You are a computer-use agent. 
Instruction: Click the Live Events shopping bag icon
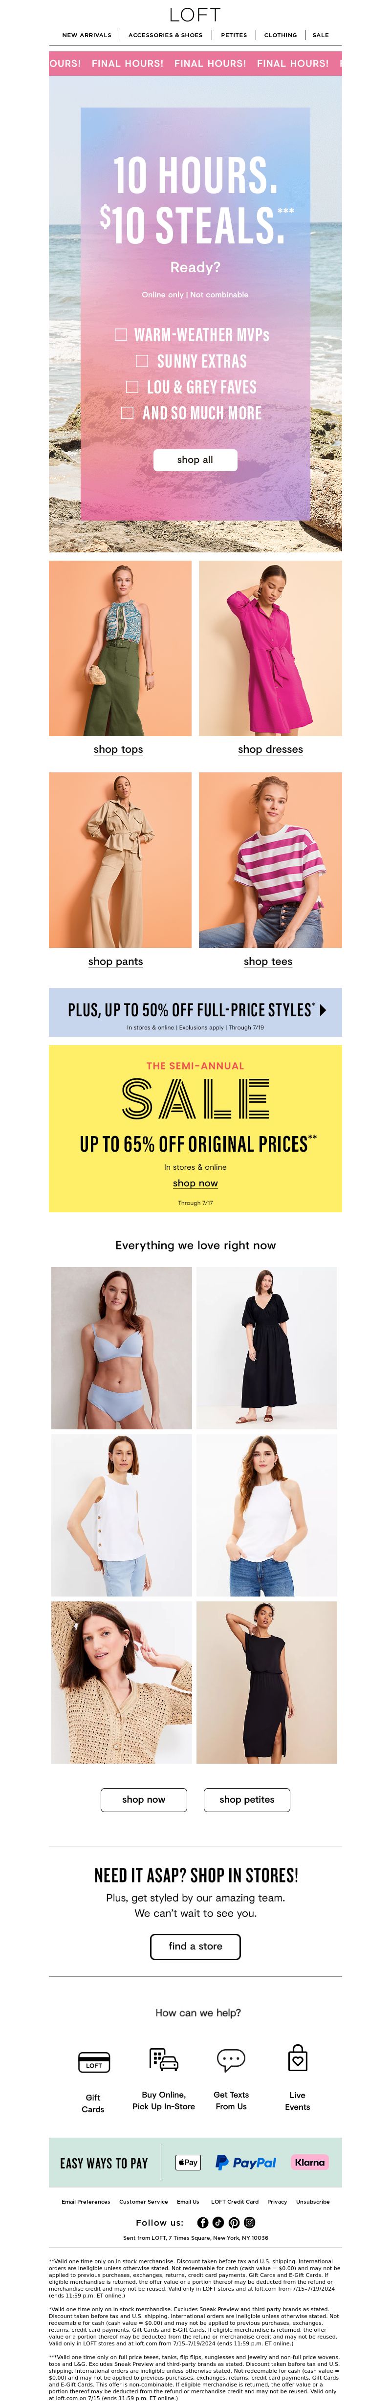[298, 2057]
